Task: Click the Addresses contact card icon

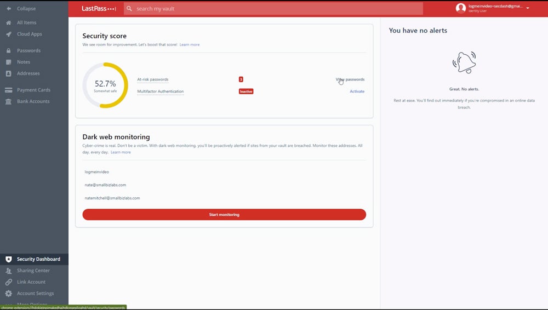Action: [x=8, y=73]
